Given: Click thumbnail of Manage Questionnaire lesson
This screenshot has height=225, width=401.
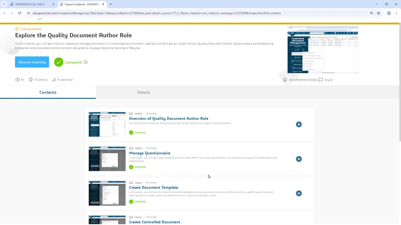Looking at the screenshot, I should [107, 159].
